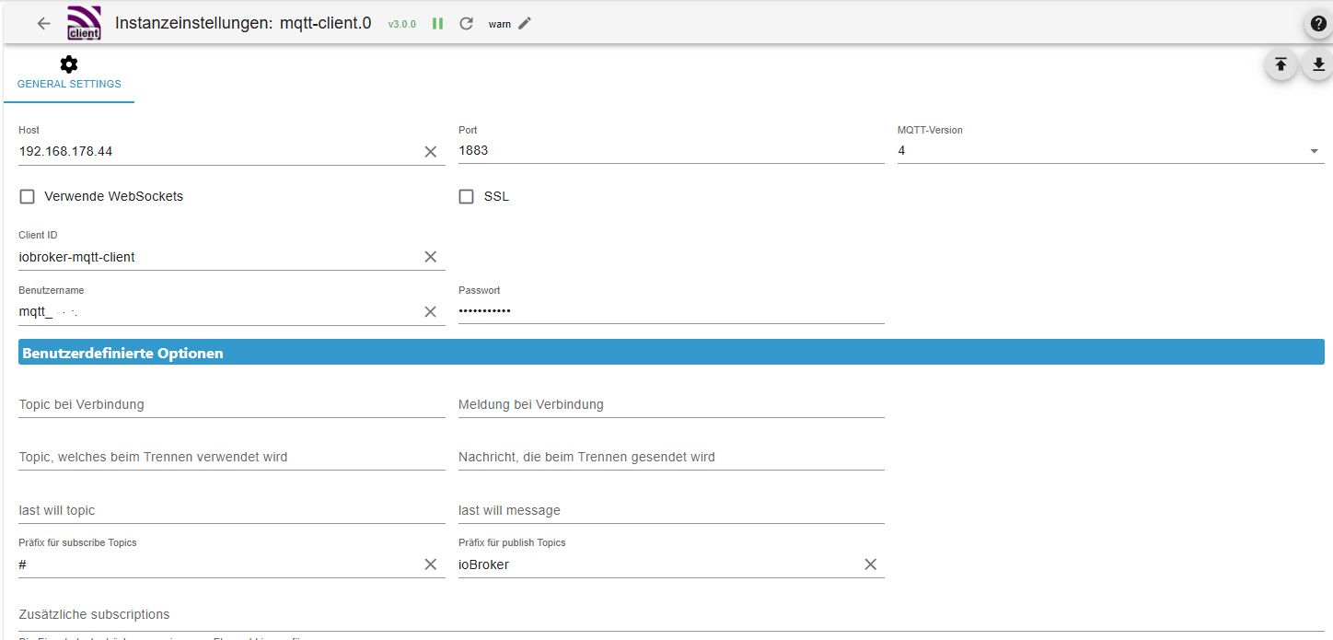
Task: Click the Topic bei Verbindung field
Action: pyautogui.click(x=230, y=404)
